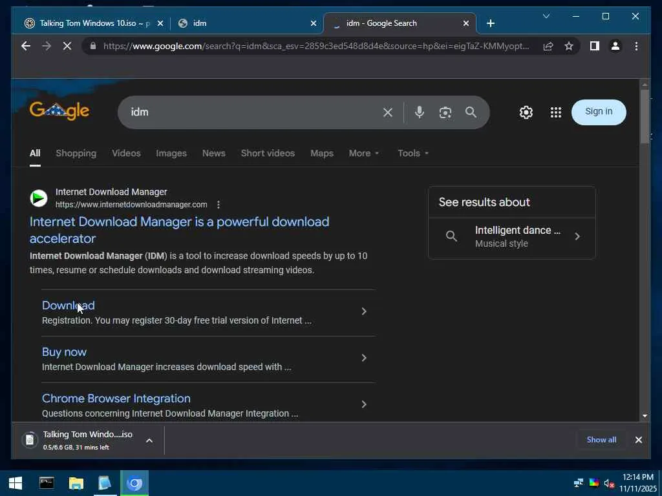Click chevron on Chrome Browser Integration row
662x496 pixels.
(364, 404)
